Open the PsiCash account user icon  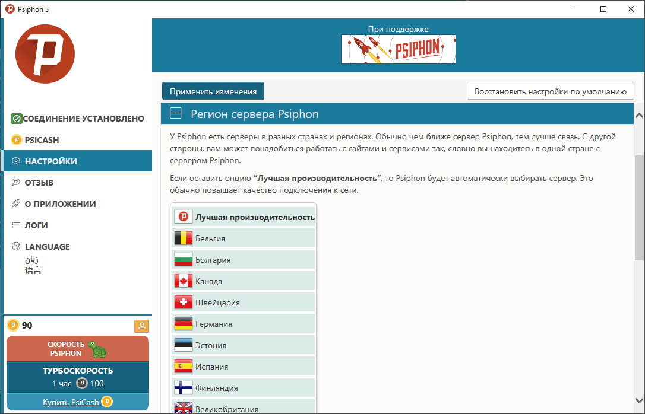pyautogui.click(x=141, y=326)
